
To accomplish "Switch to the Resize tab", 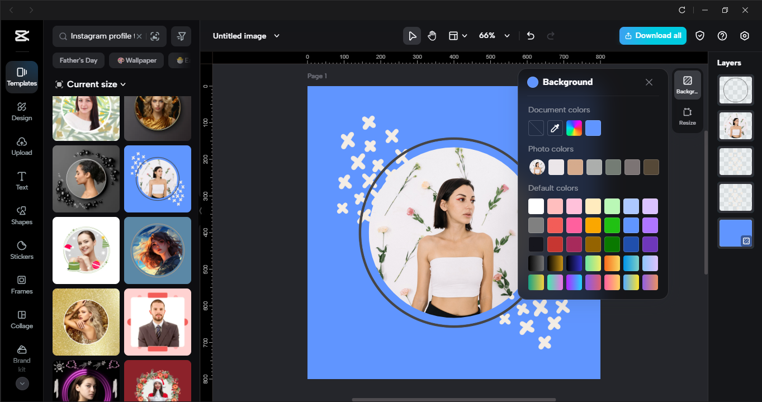I will pos(687,115).
